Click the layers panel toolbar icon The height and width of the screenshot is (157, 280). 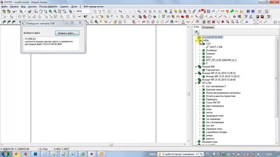[x=197, y=32]
